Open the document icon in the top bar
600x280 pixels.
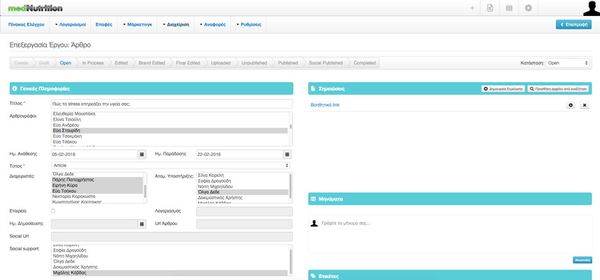point(489,8)
